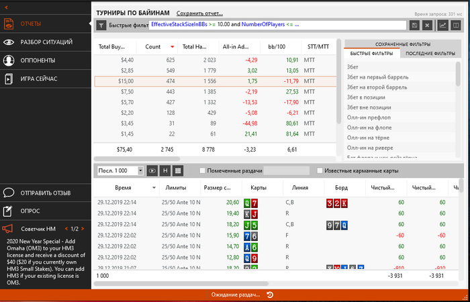Click the Сохранить отчет link
Screen dimensions: 470x302
(x=199, y=13)
